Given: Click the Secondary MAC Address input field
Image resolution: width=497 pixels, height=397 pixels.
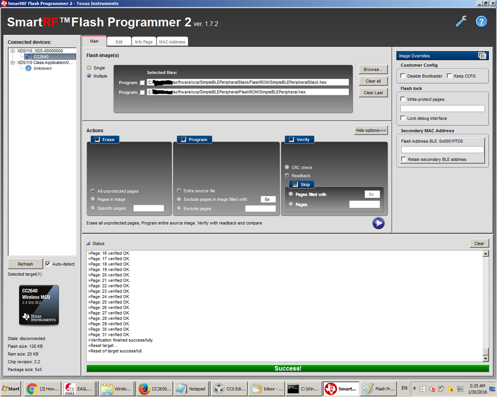Looking at the screenshot, I should click(442, 150).
